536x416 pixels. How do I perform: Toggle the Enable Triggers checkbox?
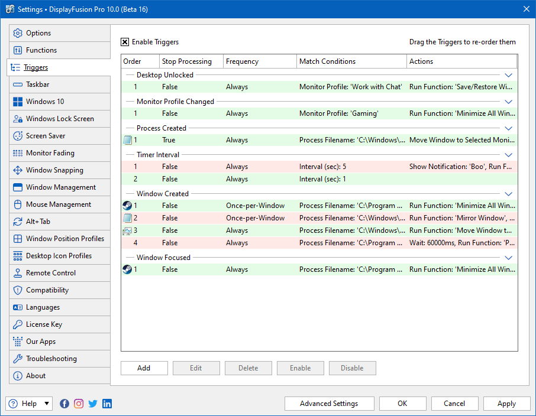[x=125, y=42]
